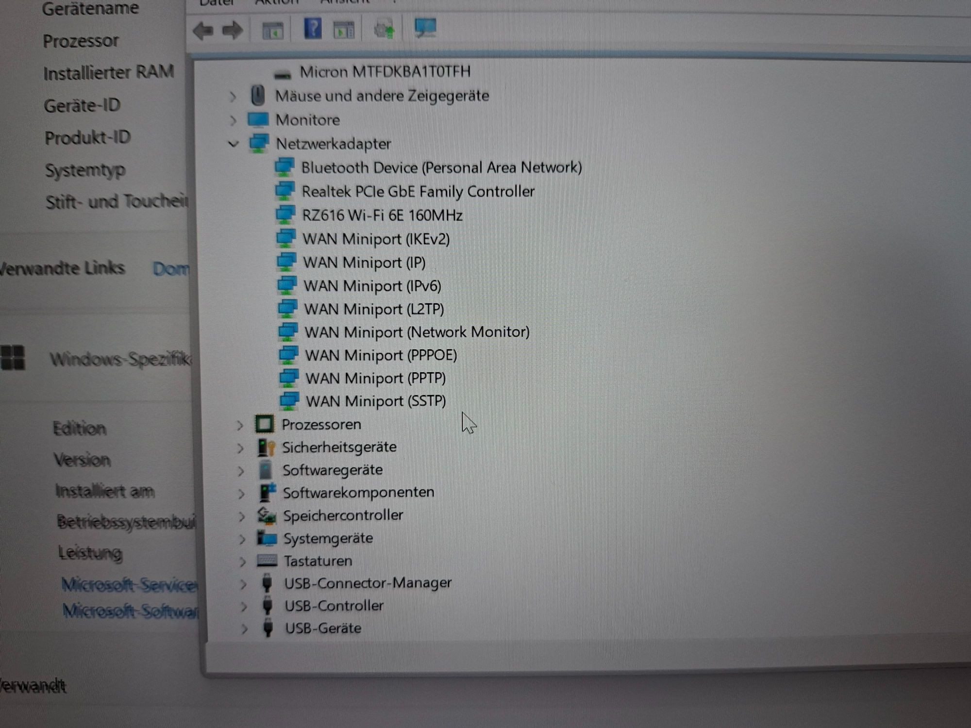971x728 pixels.
Task: Select the Micron MTFDKBA1T0TFH entry
Action: [385, 72]
